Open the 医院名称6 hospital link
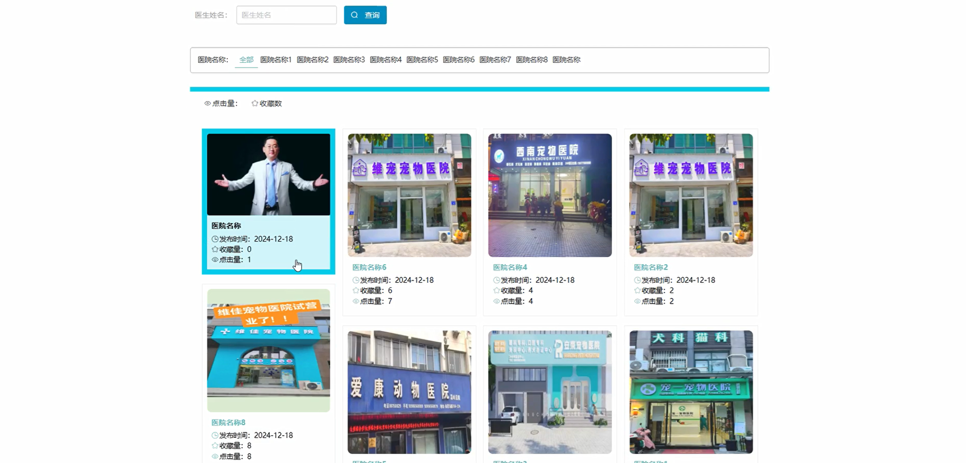This screenshot has height=463, width=966. 369,267
